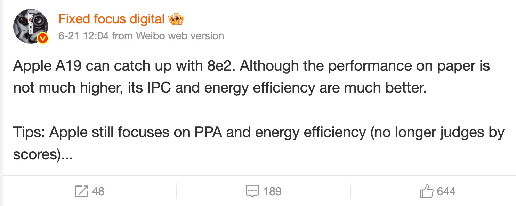Screen dimensions: 516x206
Task: Click the crown membership badge
Action: pos(176,19)
